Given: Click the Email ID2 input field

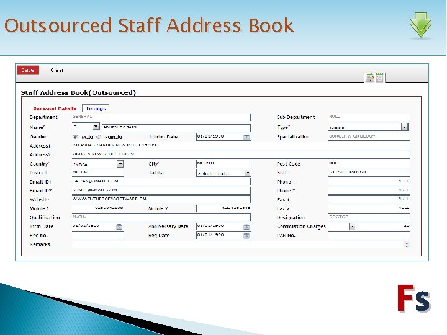Looking at the screenshot, I should click(x=161, y=190).
